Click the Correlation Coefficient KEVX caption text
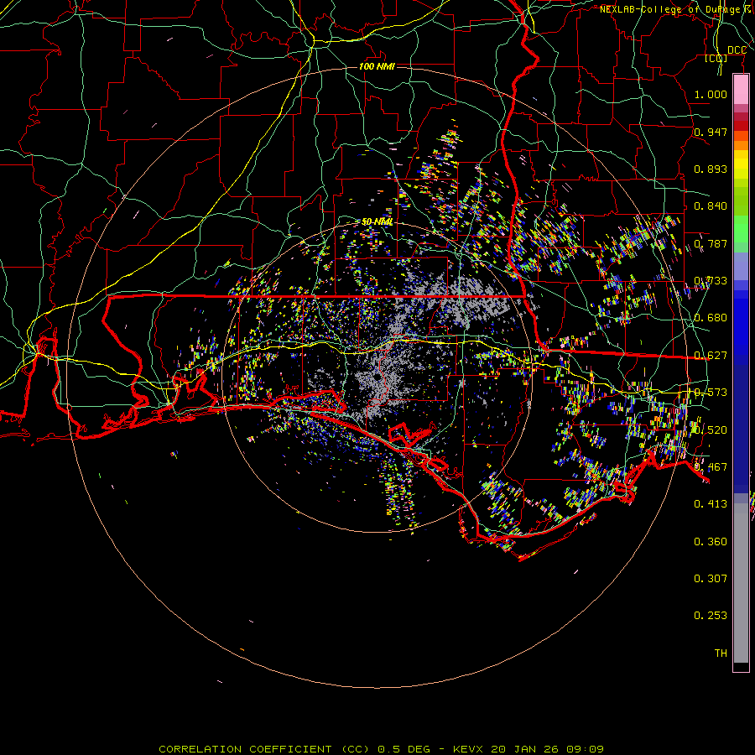Screen dimensions: 755x755 (x=381, y=749)
